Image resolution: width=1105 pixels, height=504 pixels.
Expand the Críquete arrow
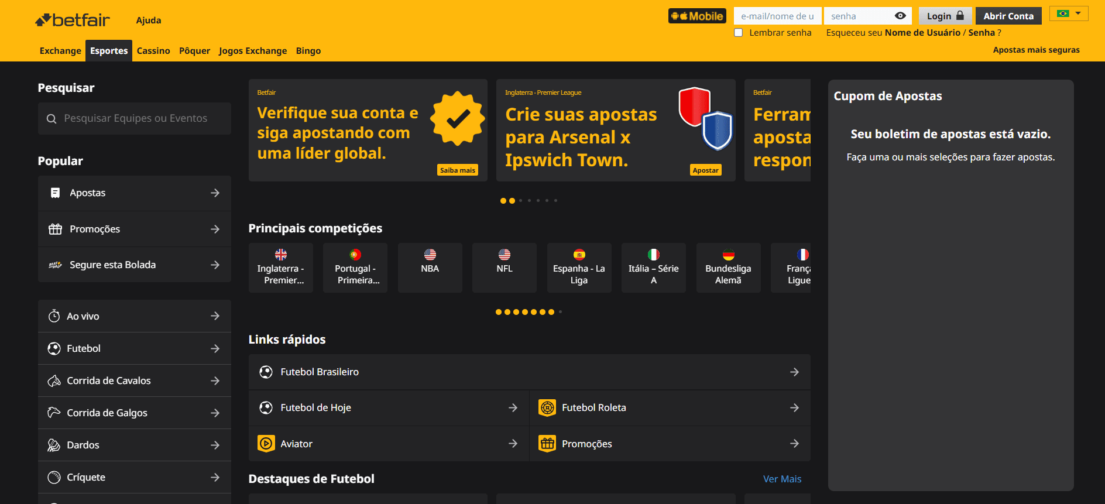click(215, 477)
